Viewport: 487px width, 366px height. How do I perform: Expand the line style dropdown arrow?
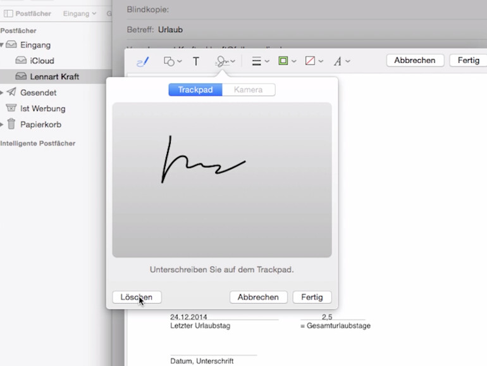(267, 61)
